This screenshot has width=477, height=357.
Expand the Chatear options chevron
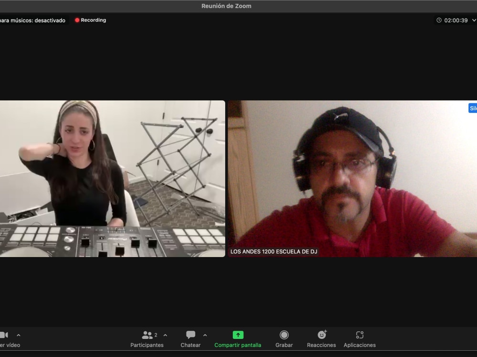[x=205, y=335]
